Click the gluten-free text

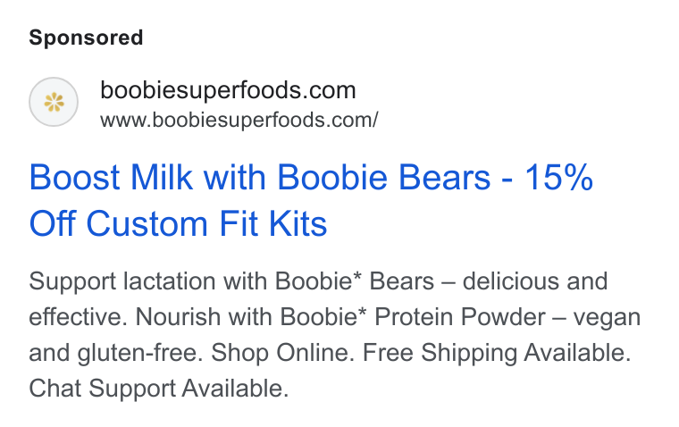138,354
